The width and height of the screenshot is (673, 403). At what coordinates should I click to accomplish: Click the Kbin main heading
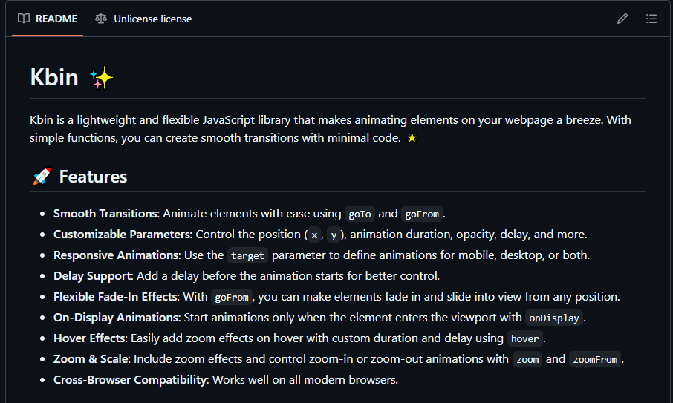(54, 77)
